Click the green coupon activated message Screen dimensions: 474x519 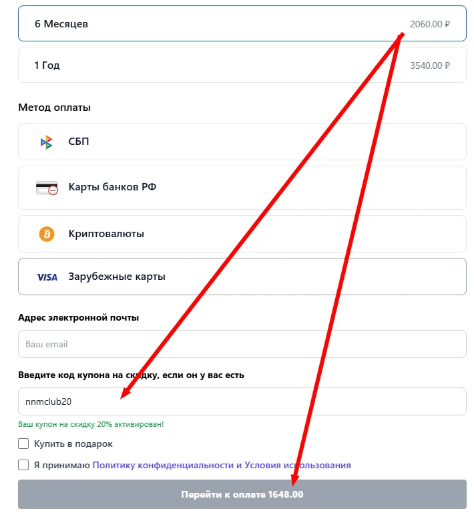[x=91, y=424]
